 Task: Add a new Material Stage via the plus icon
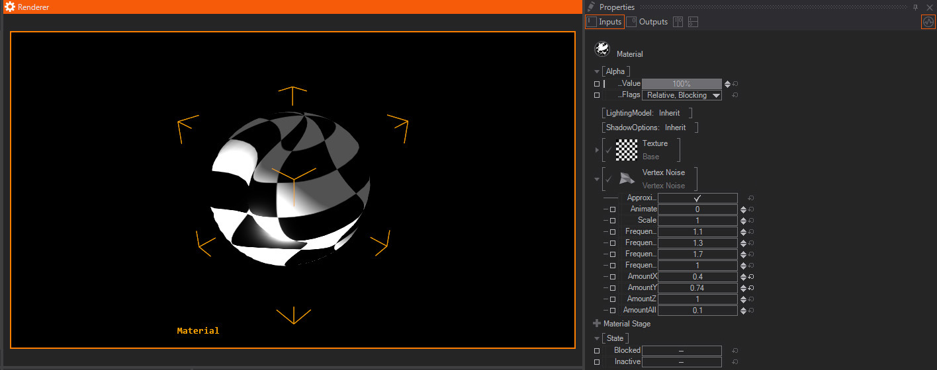tap(597, 324)
